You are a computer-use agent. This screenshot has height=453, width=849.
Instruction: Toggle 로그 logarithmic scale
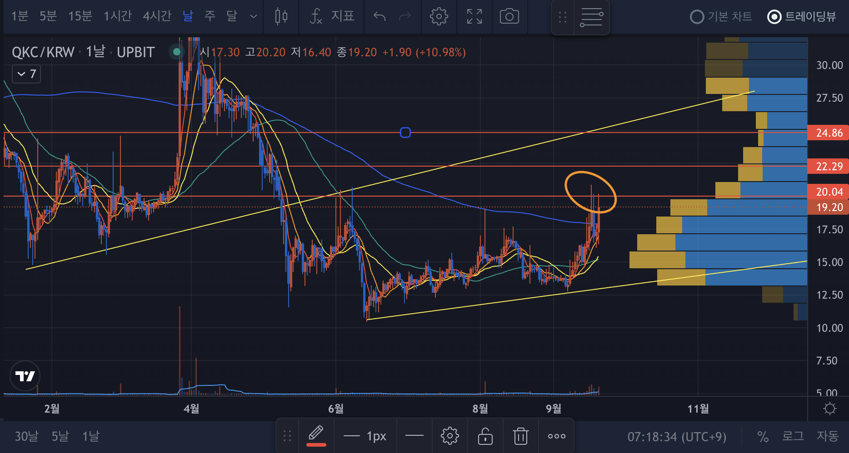(x=793, y=437)
